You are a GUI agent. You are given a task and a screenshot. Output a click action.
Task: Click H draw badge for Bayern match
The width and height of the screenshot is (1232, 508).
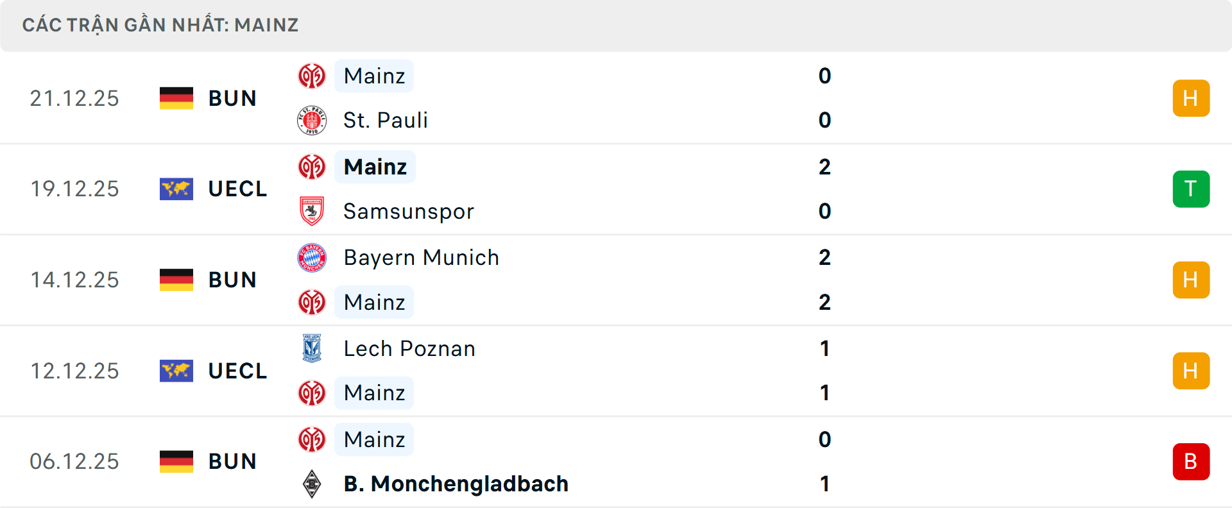coord(1191,280)
